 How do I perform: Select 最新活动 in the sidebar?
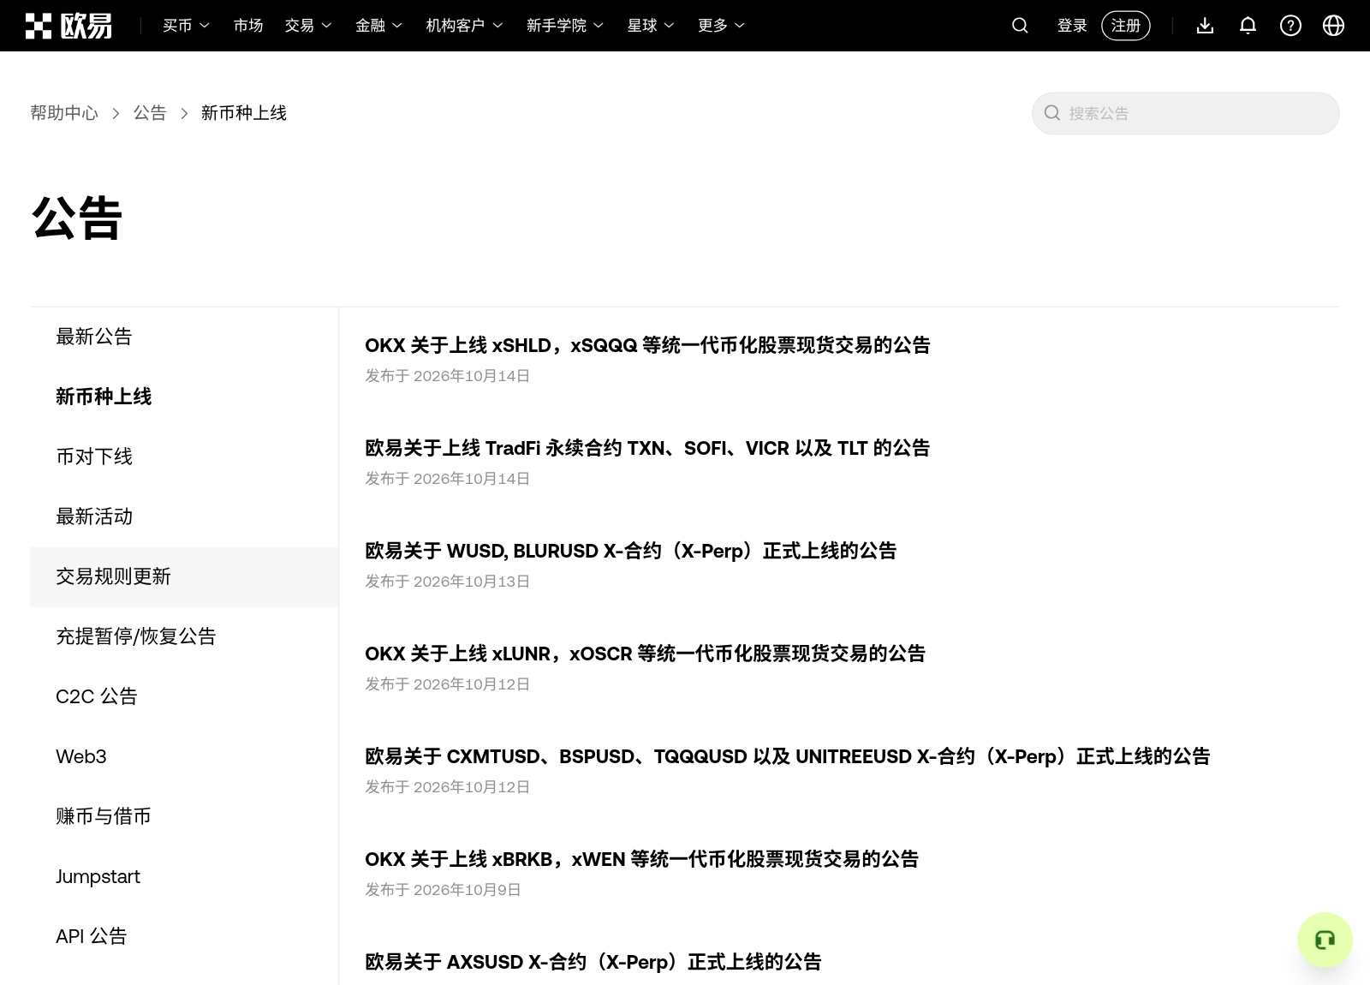(x=184, y=516)
